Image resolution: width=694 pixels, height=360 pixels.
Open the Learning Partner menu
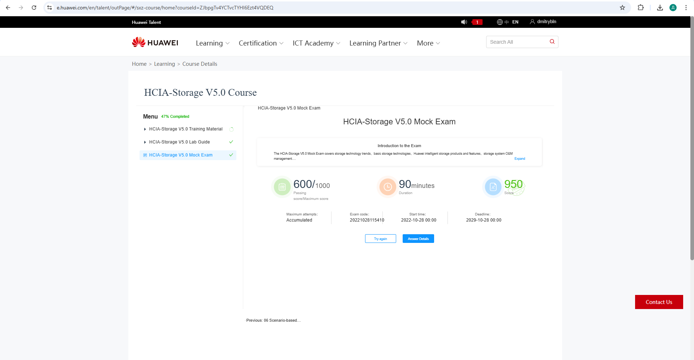click(378, 43)
